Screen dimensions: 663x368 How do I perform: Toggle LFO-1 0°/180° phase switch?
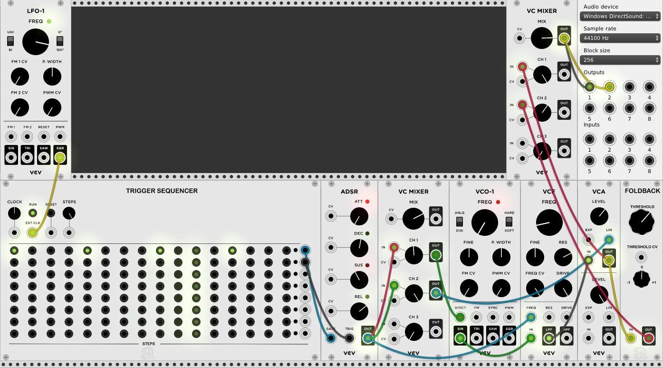[60, 41]
